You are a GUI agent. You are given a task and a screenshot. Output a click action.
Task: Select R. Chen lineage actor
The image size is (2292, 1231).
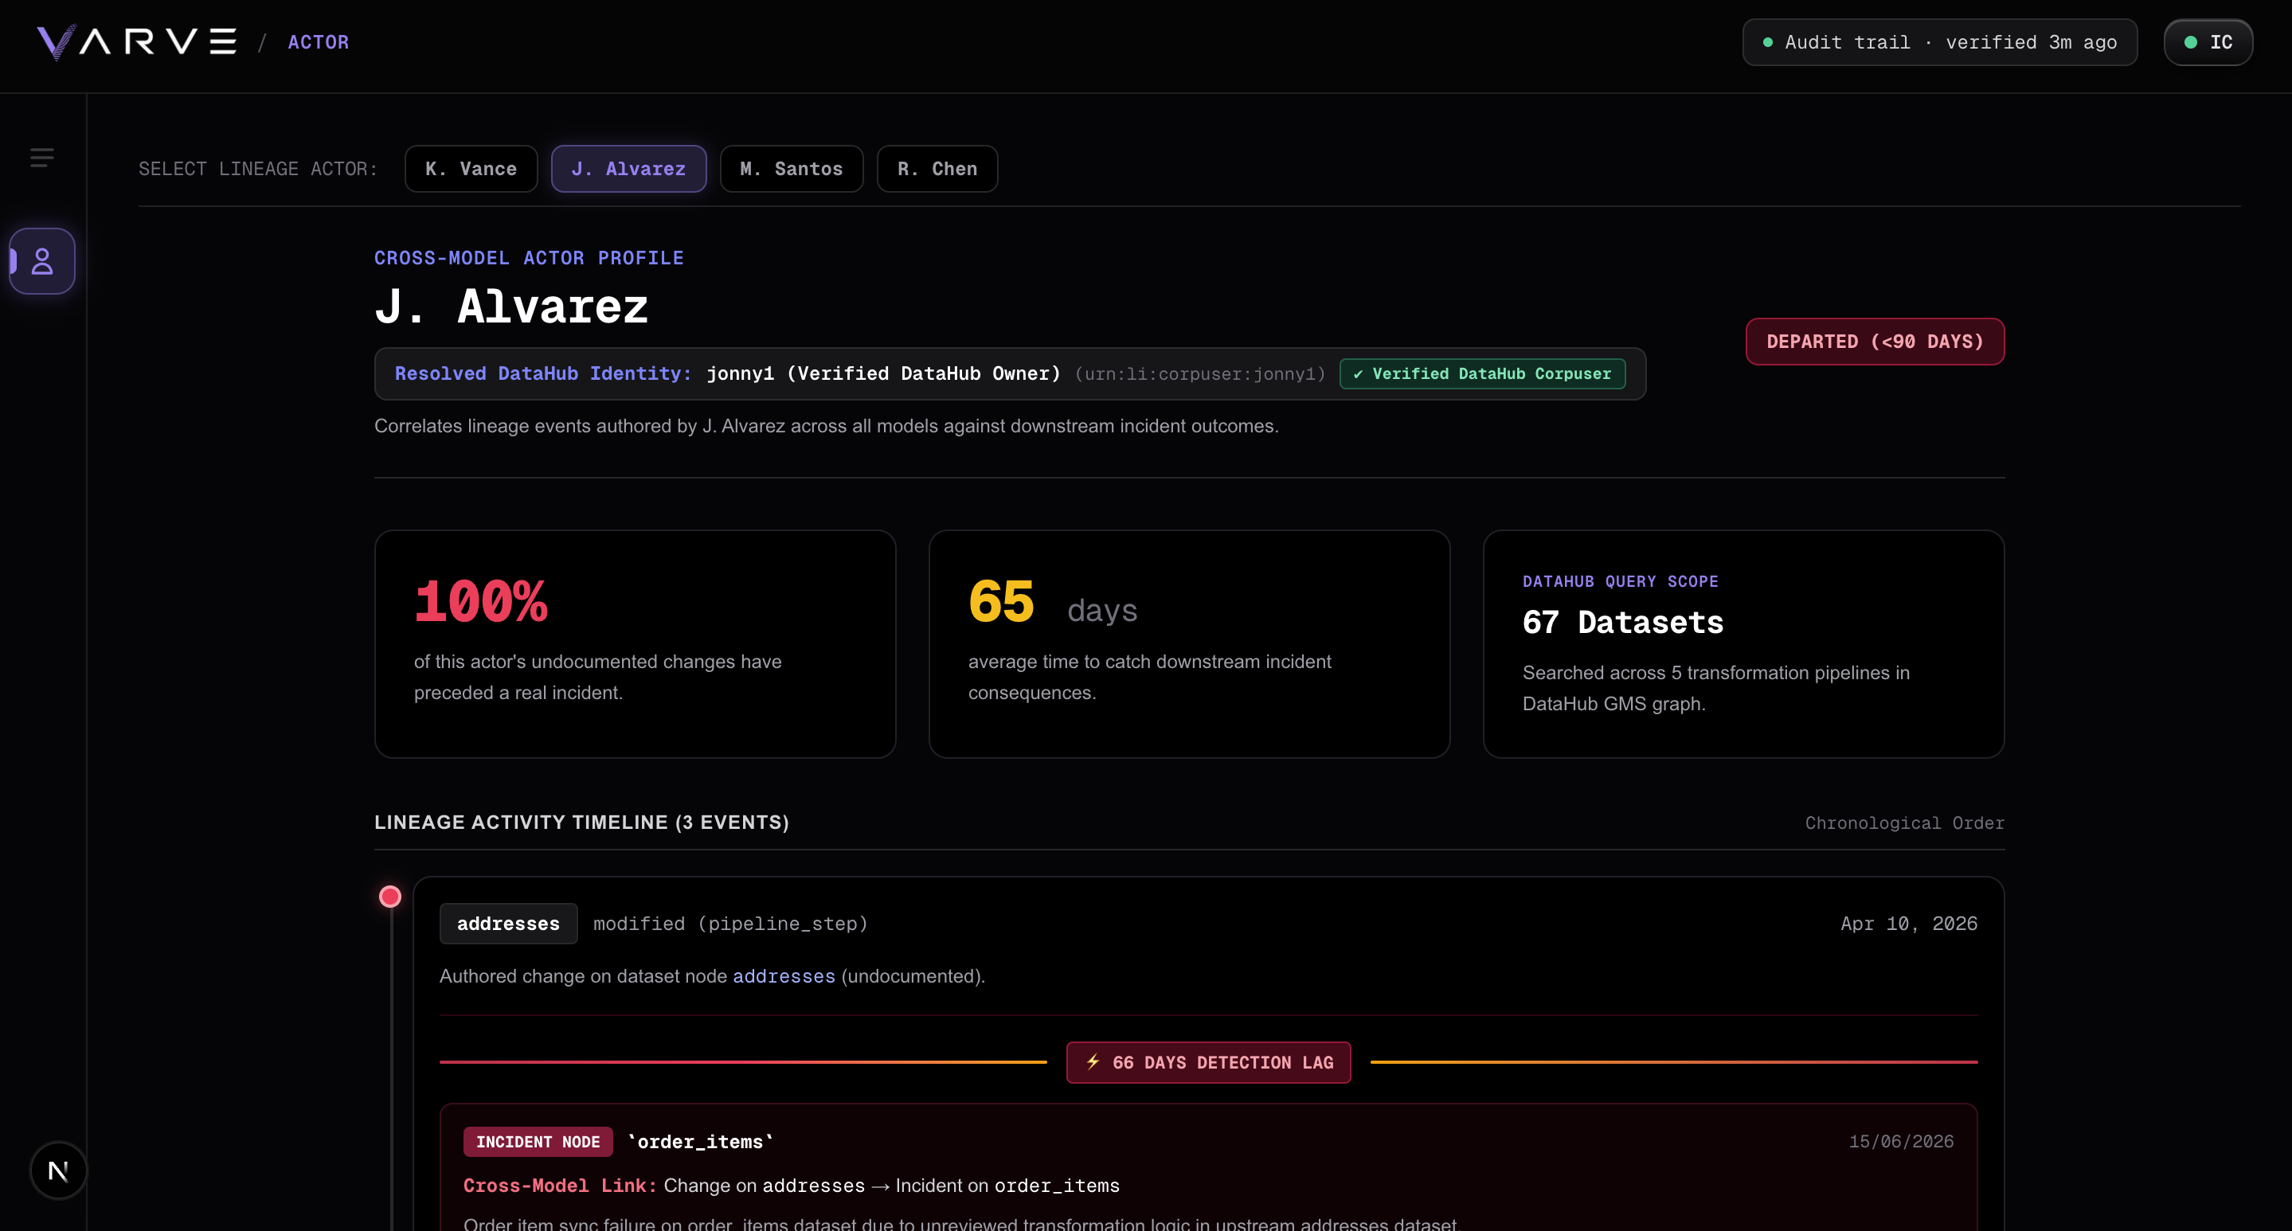(937, 169)
